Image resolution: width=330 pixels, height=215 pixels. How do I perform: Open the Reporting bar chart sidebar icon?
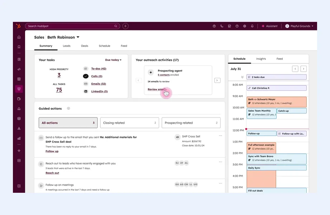click(x=19, y=138)
